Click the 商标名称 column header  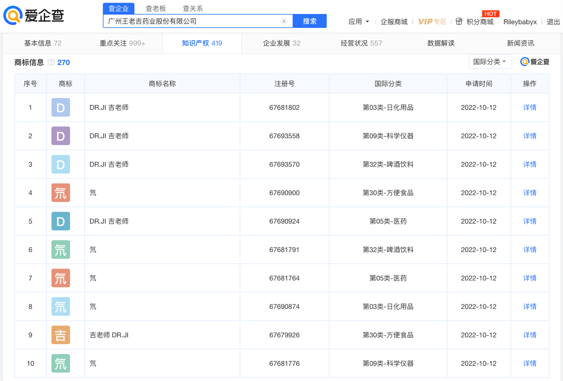click(162, 84)
